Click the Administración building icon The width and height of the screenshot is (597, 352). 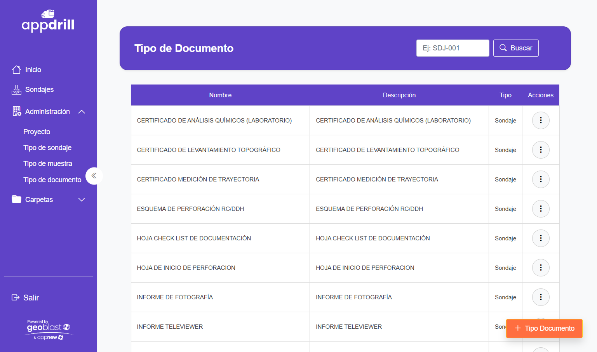17,111
